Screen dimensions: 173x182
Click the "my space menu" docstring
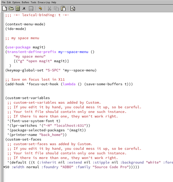pos(30,56)
